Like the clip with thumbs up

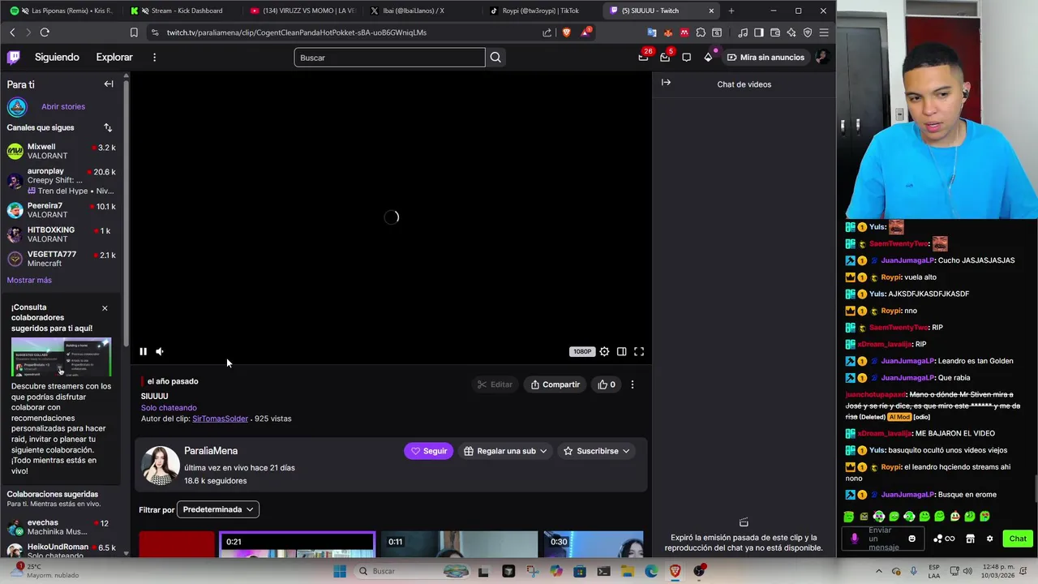607,384
